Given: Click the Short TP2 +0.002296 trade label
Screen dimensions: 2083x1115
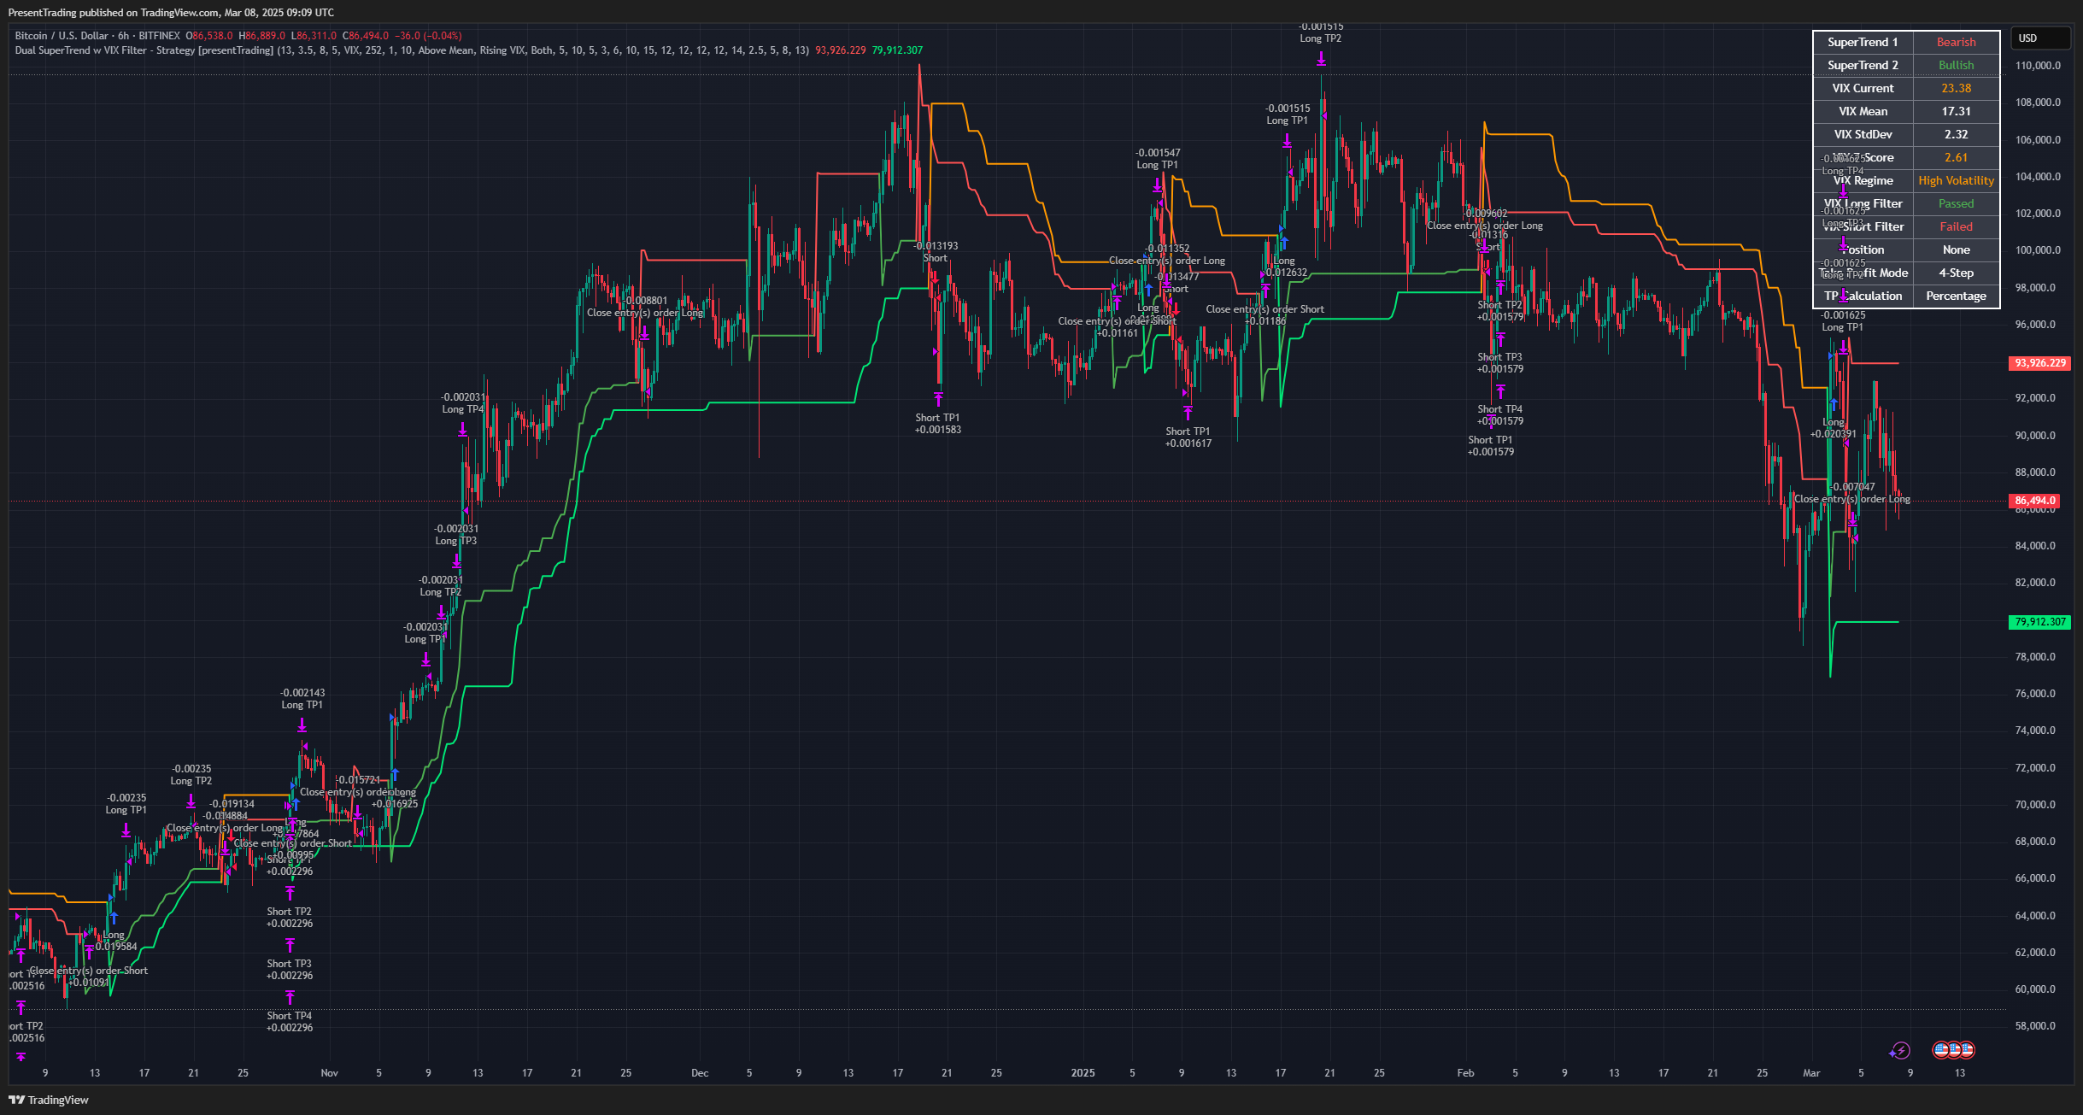Looking at the screenshot, I should pos(290,918).
